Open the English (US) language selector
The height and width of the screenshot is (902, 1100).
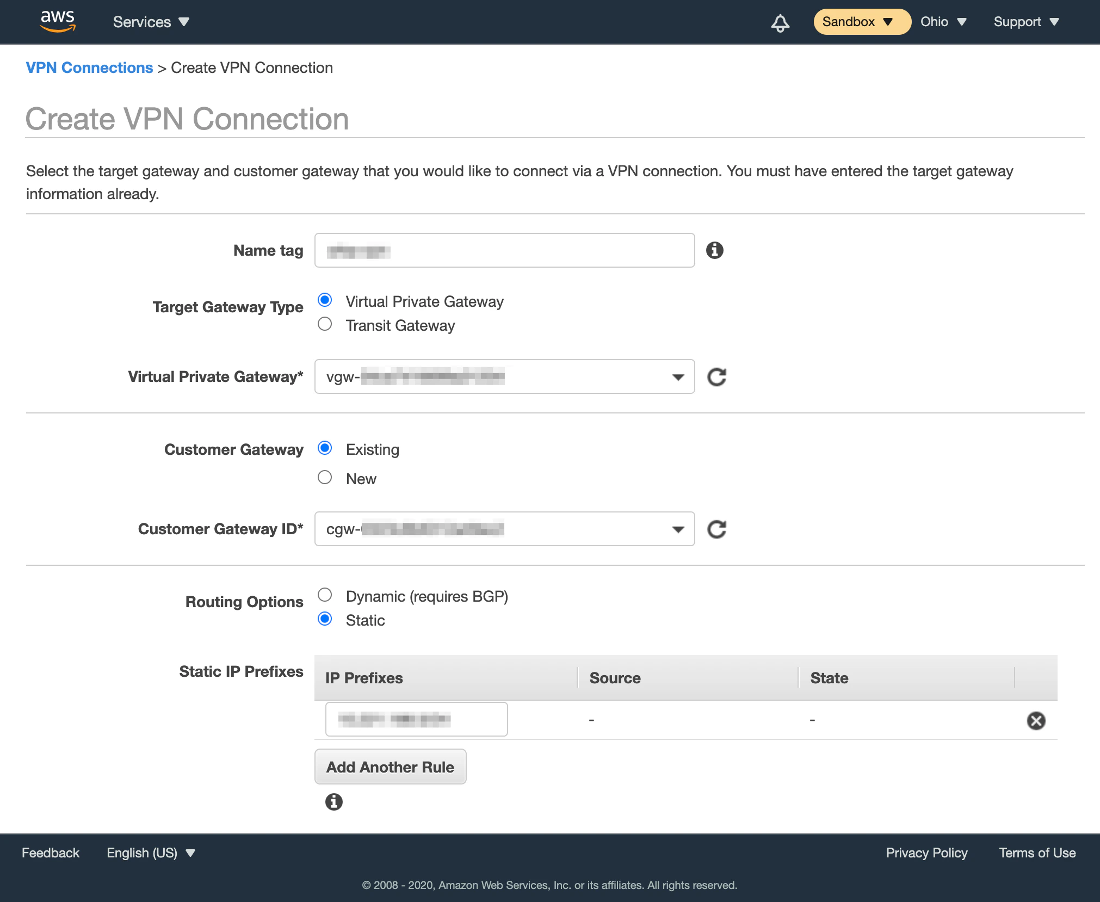coord(150,852)
